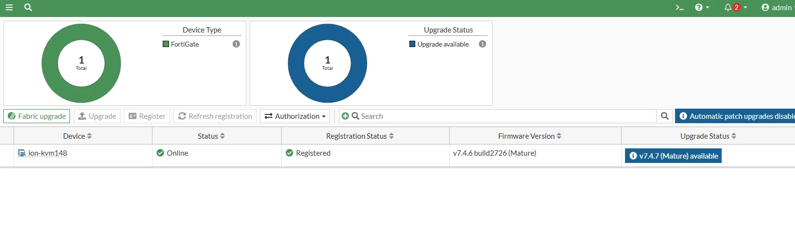This screenshot has height=226, width=795.
Task: Click the green FortiGate legend swatch
Action: click(x=166, y=44)
